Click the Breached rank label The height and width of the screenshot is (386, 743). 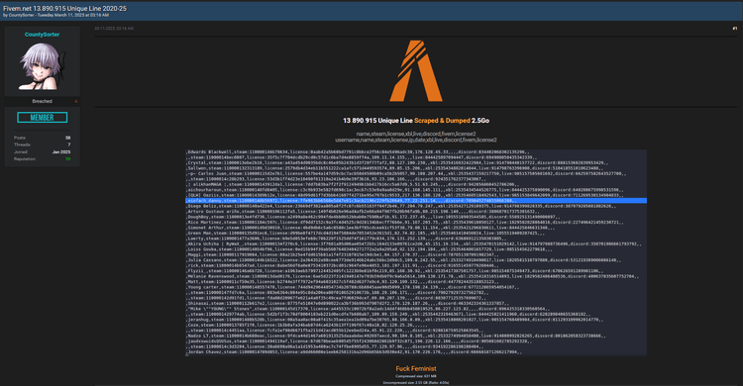[x=43, y=101]
